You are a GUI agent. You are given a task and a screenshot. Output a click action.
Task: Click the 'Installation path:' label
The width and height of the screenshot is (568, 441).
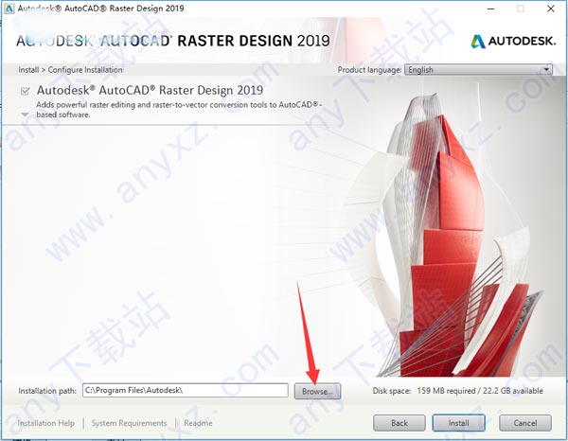click(47, 391)
